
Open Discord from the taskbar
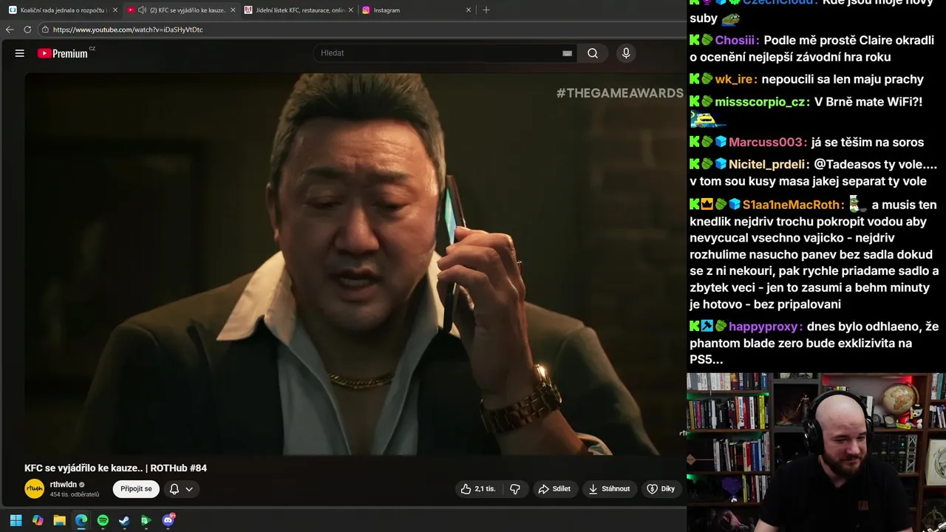168,520
